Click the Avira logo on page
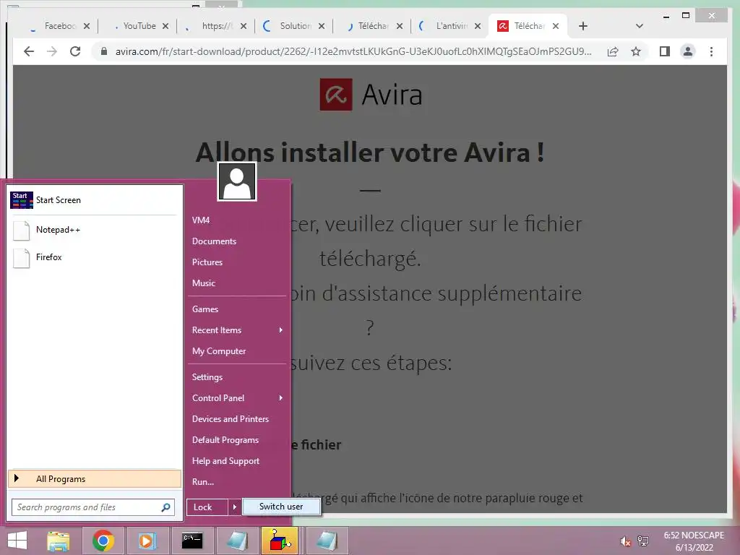740x555 pixels. pyautogui.click(x=371, y=95)
